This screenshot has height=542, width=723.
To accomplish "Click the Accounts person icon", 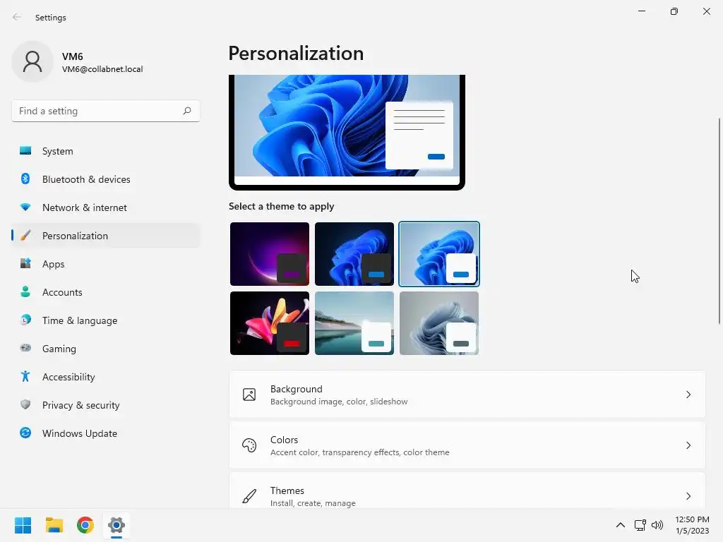I will coord(25,291).
